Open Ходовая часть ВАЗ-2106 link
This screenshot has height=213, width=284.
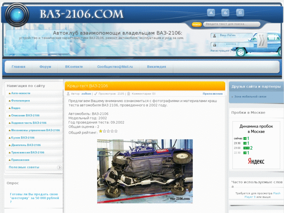(29, 123)
